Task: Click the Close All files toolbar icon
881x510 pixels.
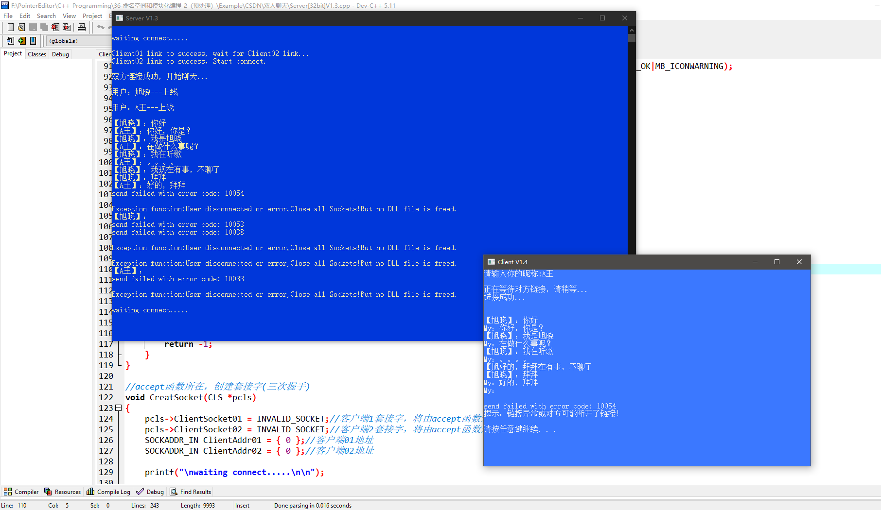Action: (x=67, y=27)
